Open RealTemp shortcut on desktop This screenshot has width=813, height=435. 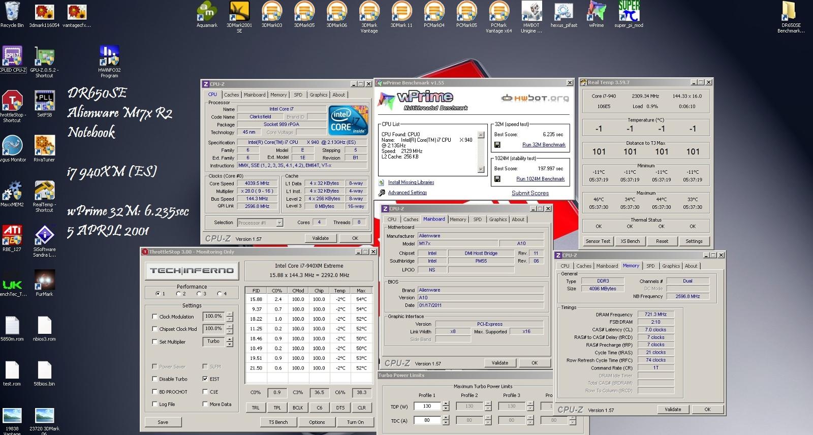[44, 196]
